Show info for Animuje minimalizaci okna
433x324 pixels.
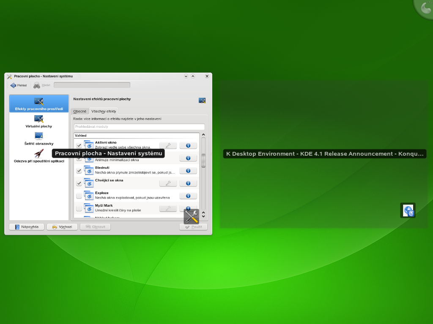(x=188, y=158)
